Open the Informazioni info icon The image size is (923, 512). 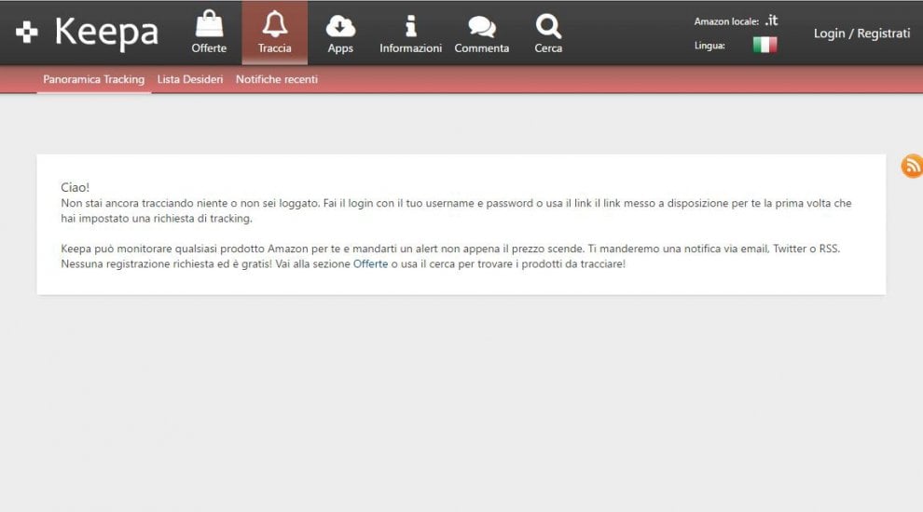tap(411, 26)
